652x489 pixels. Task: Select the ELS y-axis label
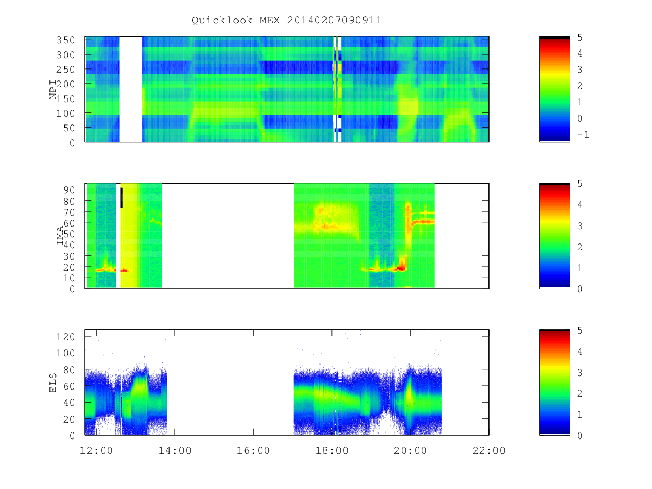click(53, 383)
